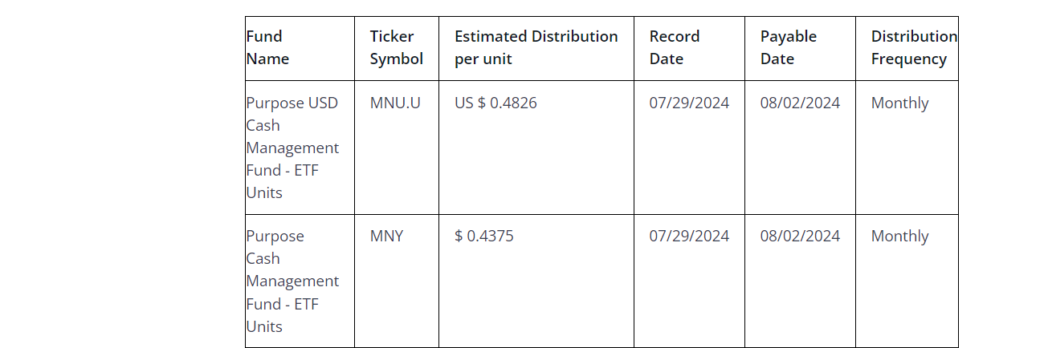Click the Ticker Symbol column header

point(396,48)
